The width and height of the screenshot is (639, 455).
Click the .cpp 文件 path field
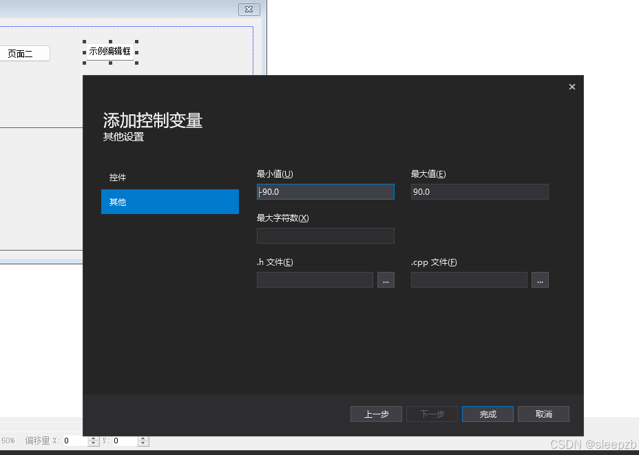[x=469, y=279]
